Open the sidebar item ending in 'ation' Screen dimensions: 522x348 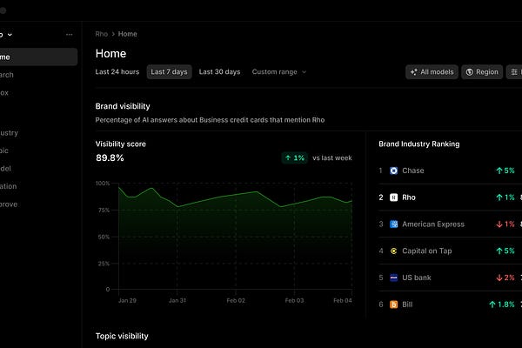(9, 186)
